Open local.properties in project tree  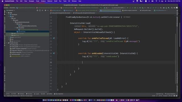pyautogui.click(x=20, y=56)
